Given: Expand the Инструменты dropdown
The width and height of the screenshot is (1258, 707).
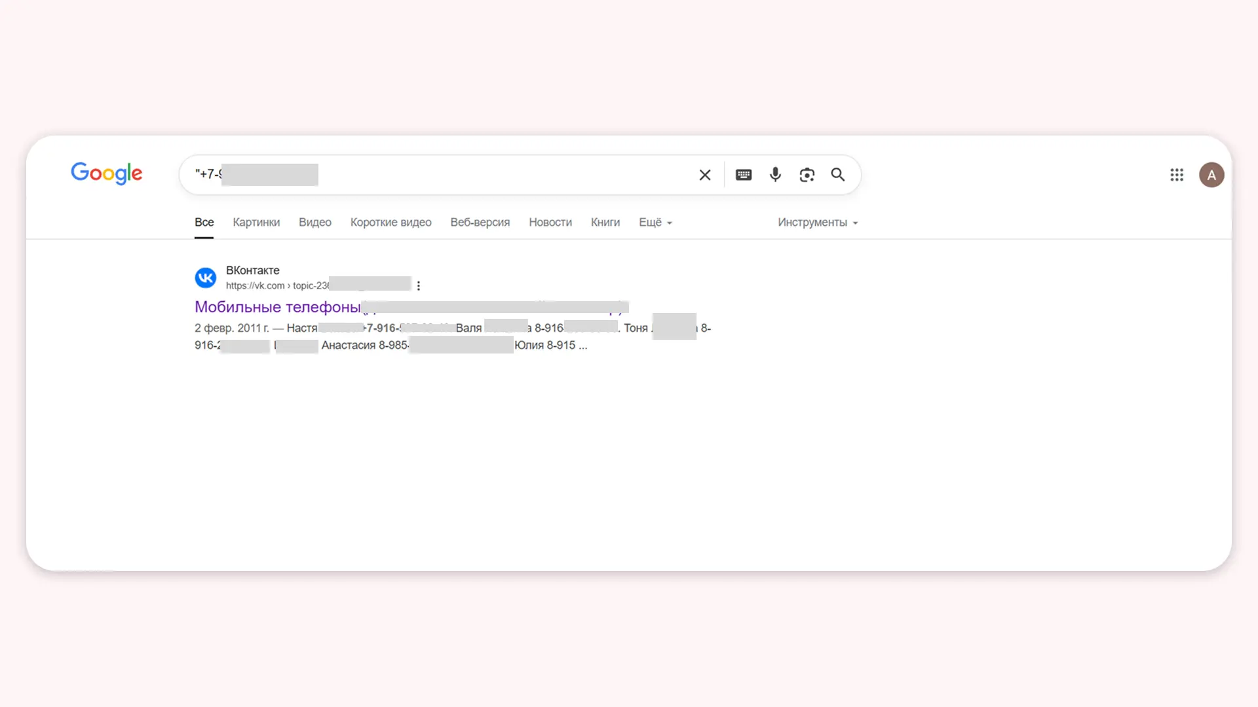Looking at the screenshot, I should tap(818, 223).
